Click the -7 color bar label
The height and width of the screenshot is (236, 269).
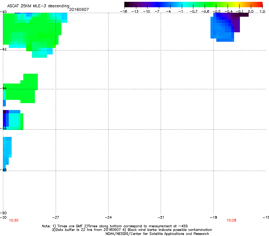[157, 12]
